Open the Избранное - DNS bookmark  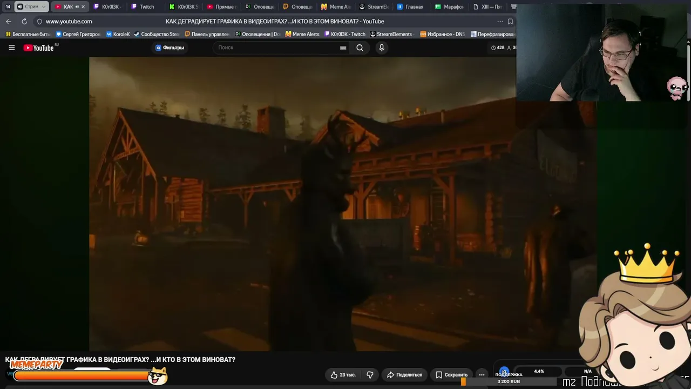442,34
